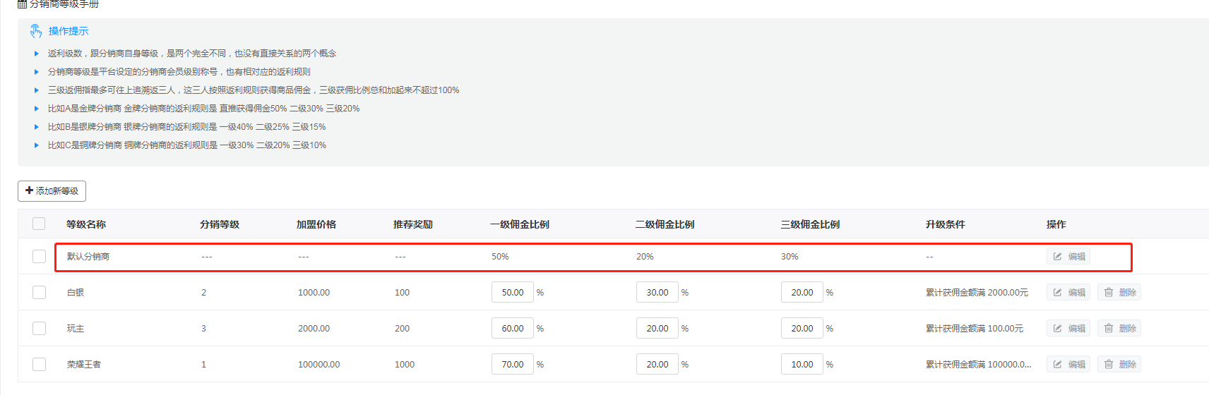Click the 添加新等级 button
This screenshot has width=1209, height=395.
pyautogui.click(x=52, y=191)
